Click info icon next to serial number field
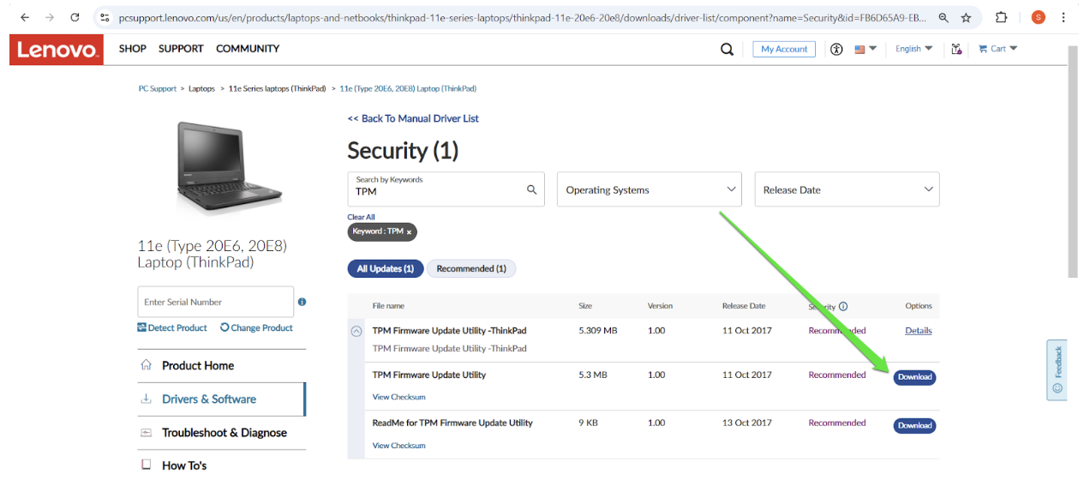 click(x=302, y=302)
